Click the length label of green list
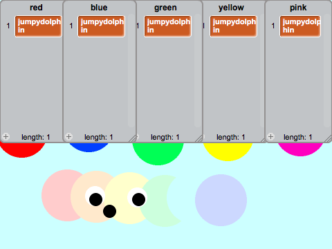The image size is (332, 249). [x=165, y=137]
